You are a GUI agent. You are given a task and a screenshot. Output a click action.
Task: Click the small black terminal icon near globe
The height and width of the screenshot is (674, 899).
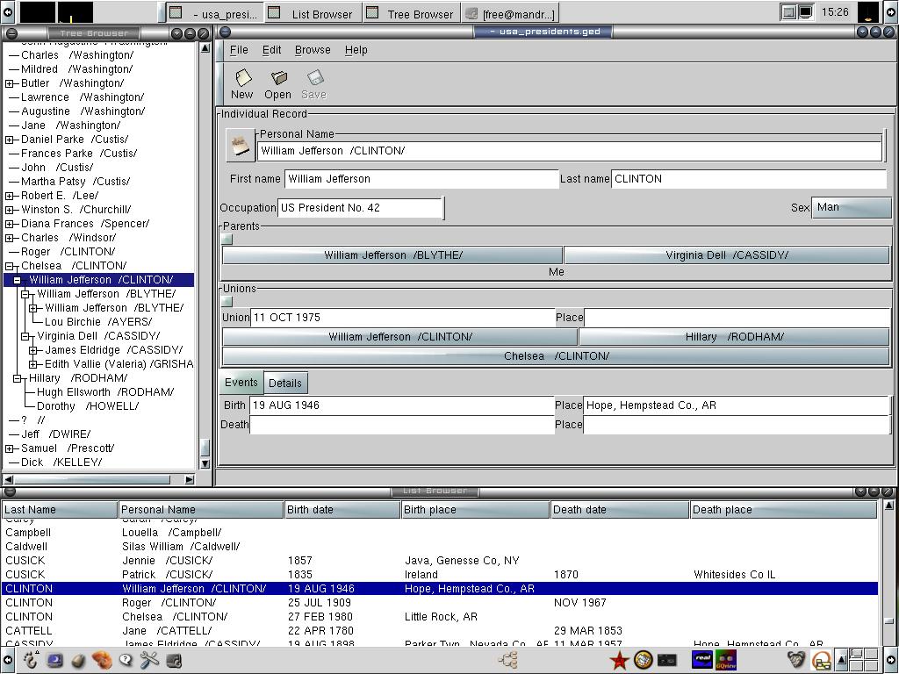tap(666, 660)
